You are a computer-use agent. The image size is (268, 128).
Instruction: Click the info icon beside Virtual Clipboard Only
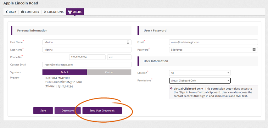pyautogui.click(x=171, y=89)
